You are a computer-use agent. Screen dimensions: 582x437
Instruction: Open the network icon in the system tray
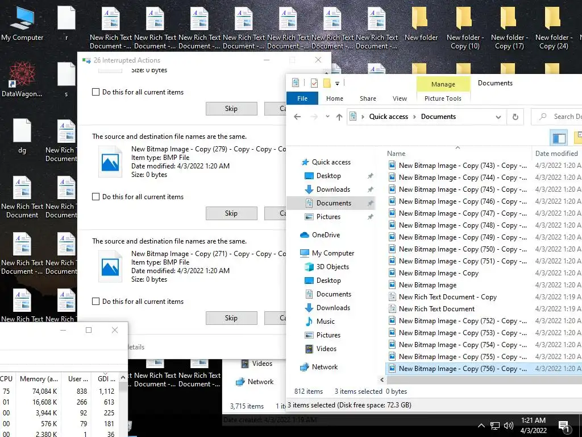pos(495,426)
